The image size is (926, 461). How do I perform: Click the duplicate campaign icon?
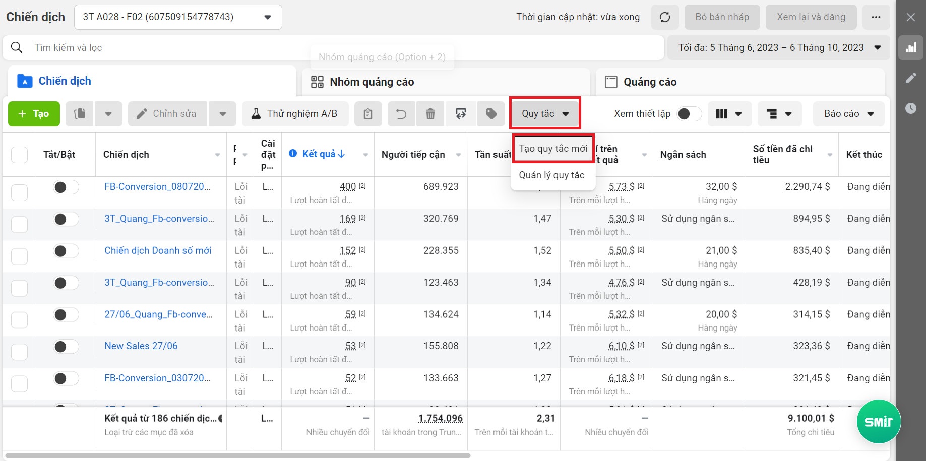point(80,114)
